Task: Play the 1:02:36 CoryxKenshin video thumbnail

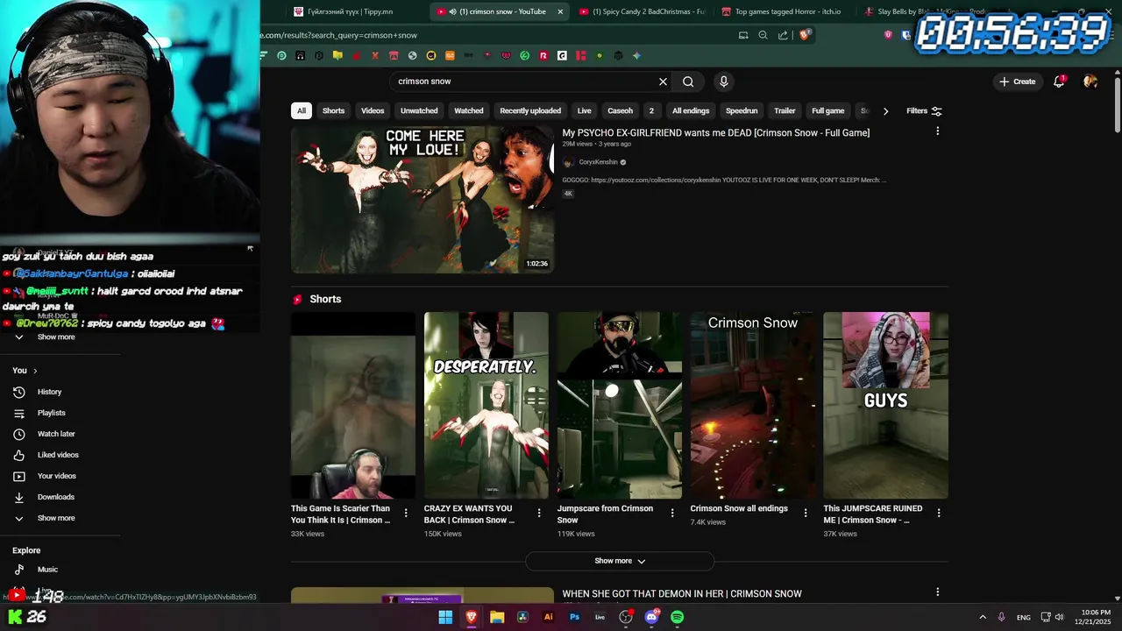Action: (423, 200)
